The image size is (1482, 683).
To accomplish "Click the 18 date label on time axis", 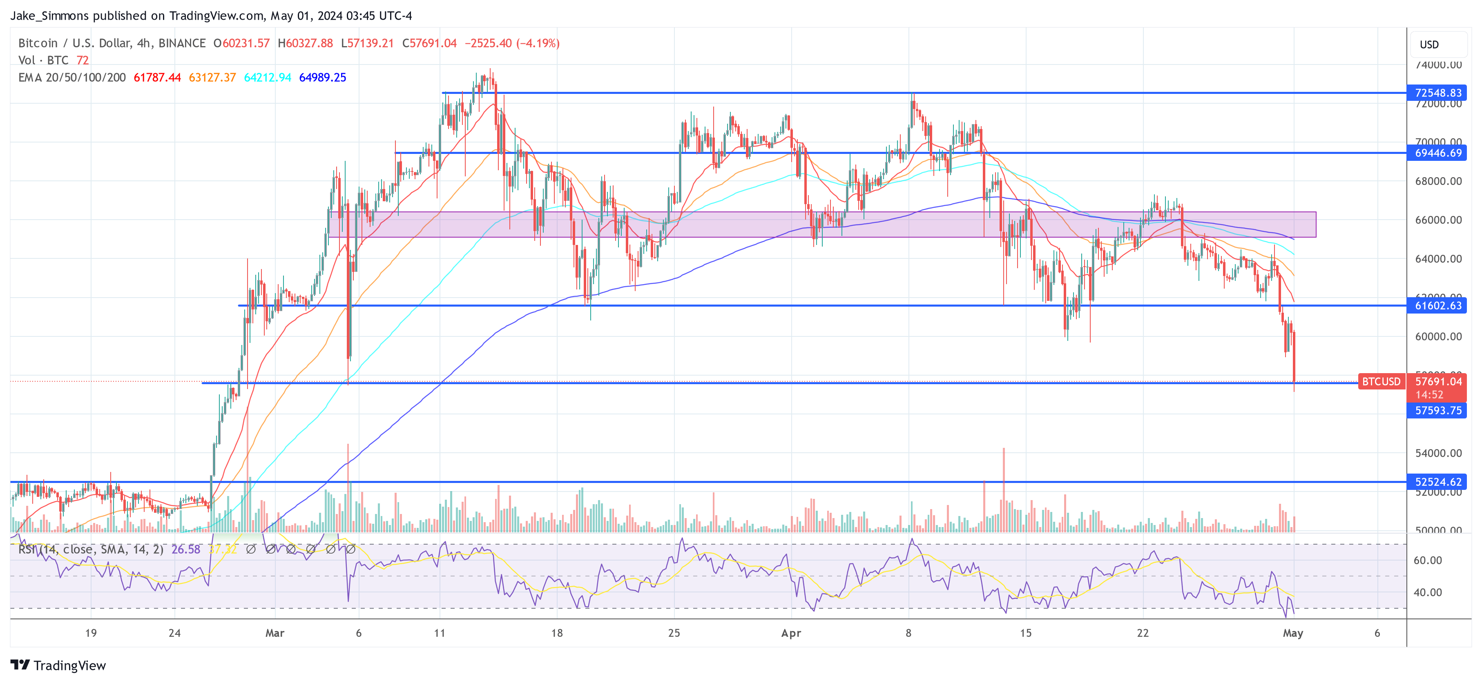I will (557, 633).
